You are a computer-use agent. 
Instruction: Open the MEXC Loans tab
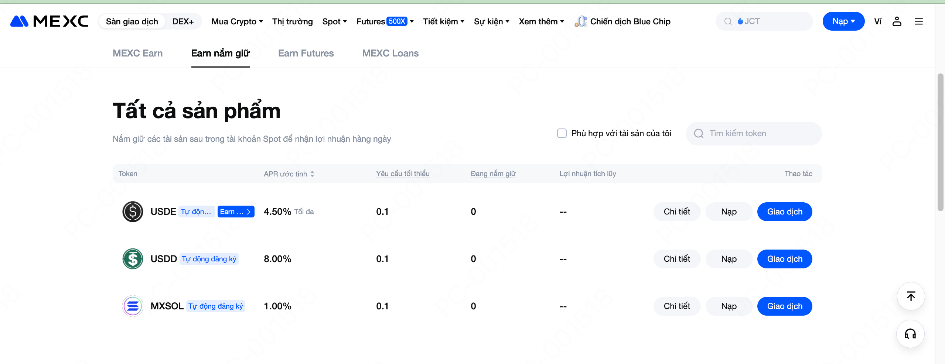coord(390,53)
